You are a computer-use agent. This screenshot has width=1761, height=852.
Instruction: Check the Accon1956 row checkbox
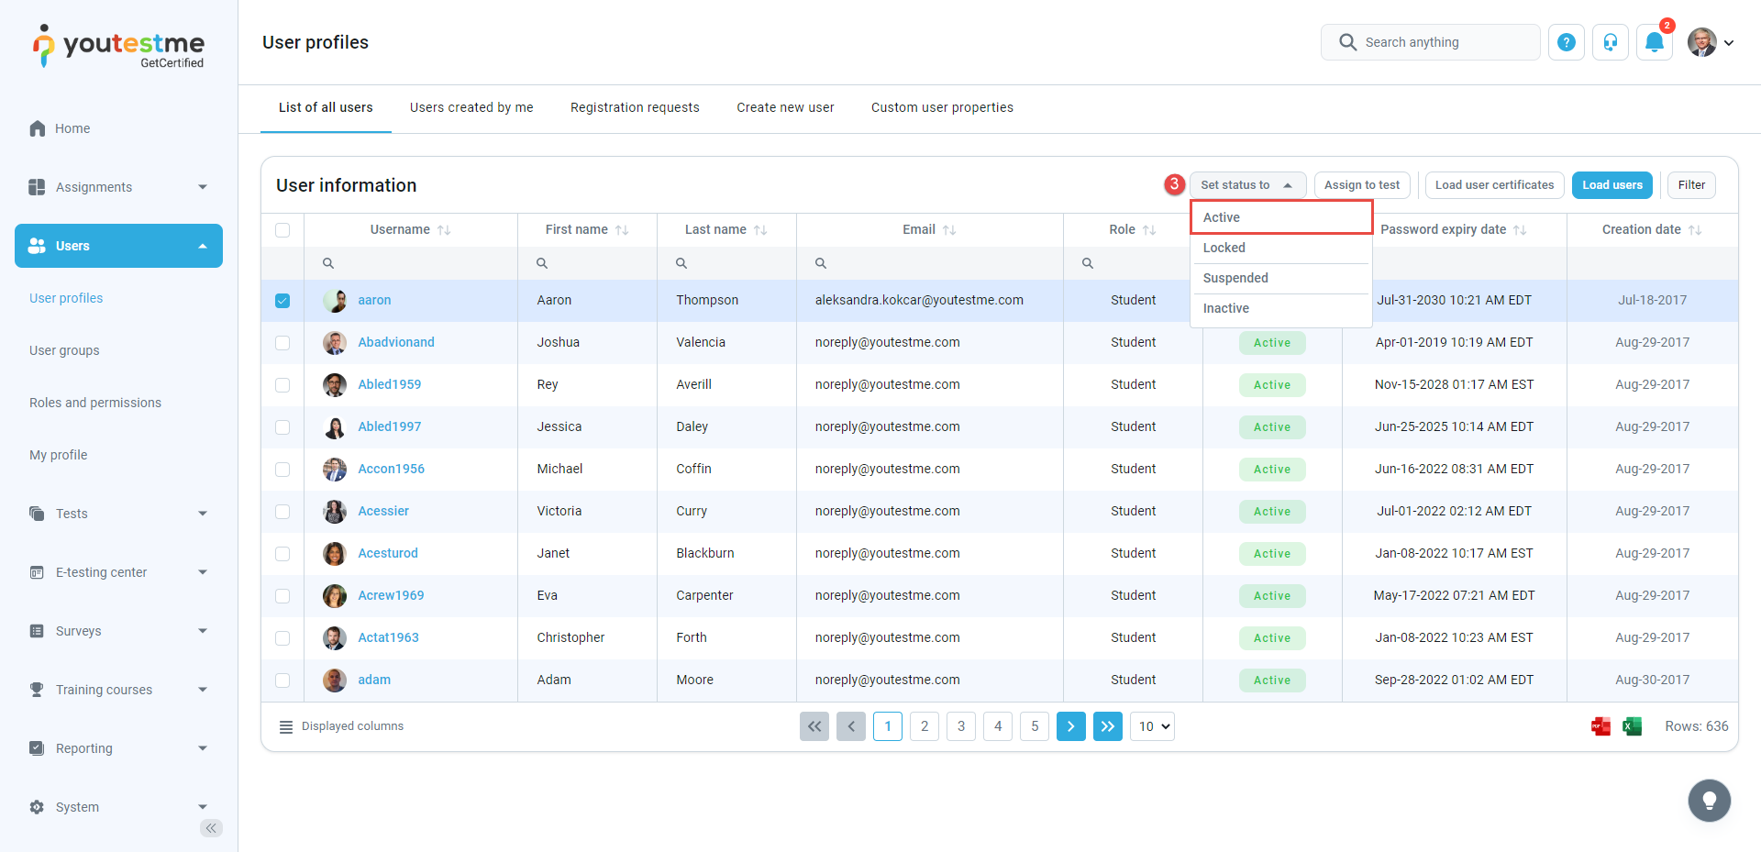pos(282,470)
